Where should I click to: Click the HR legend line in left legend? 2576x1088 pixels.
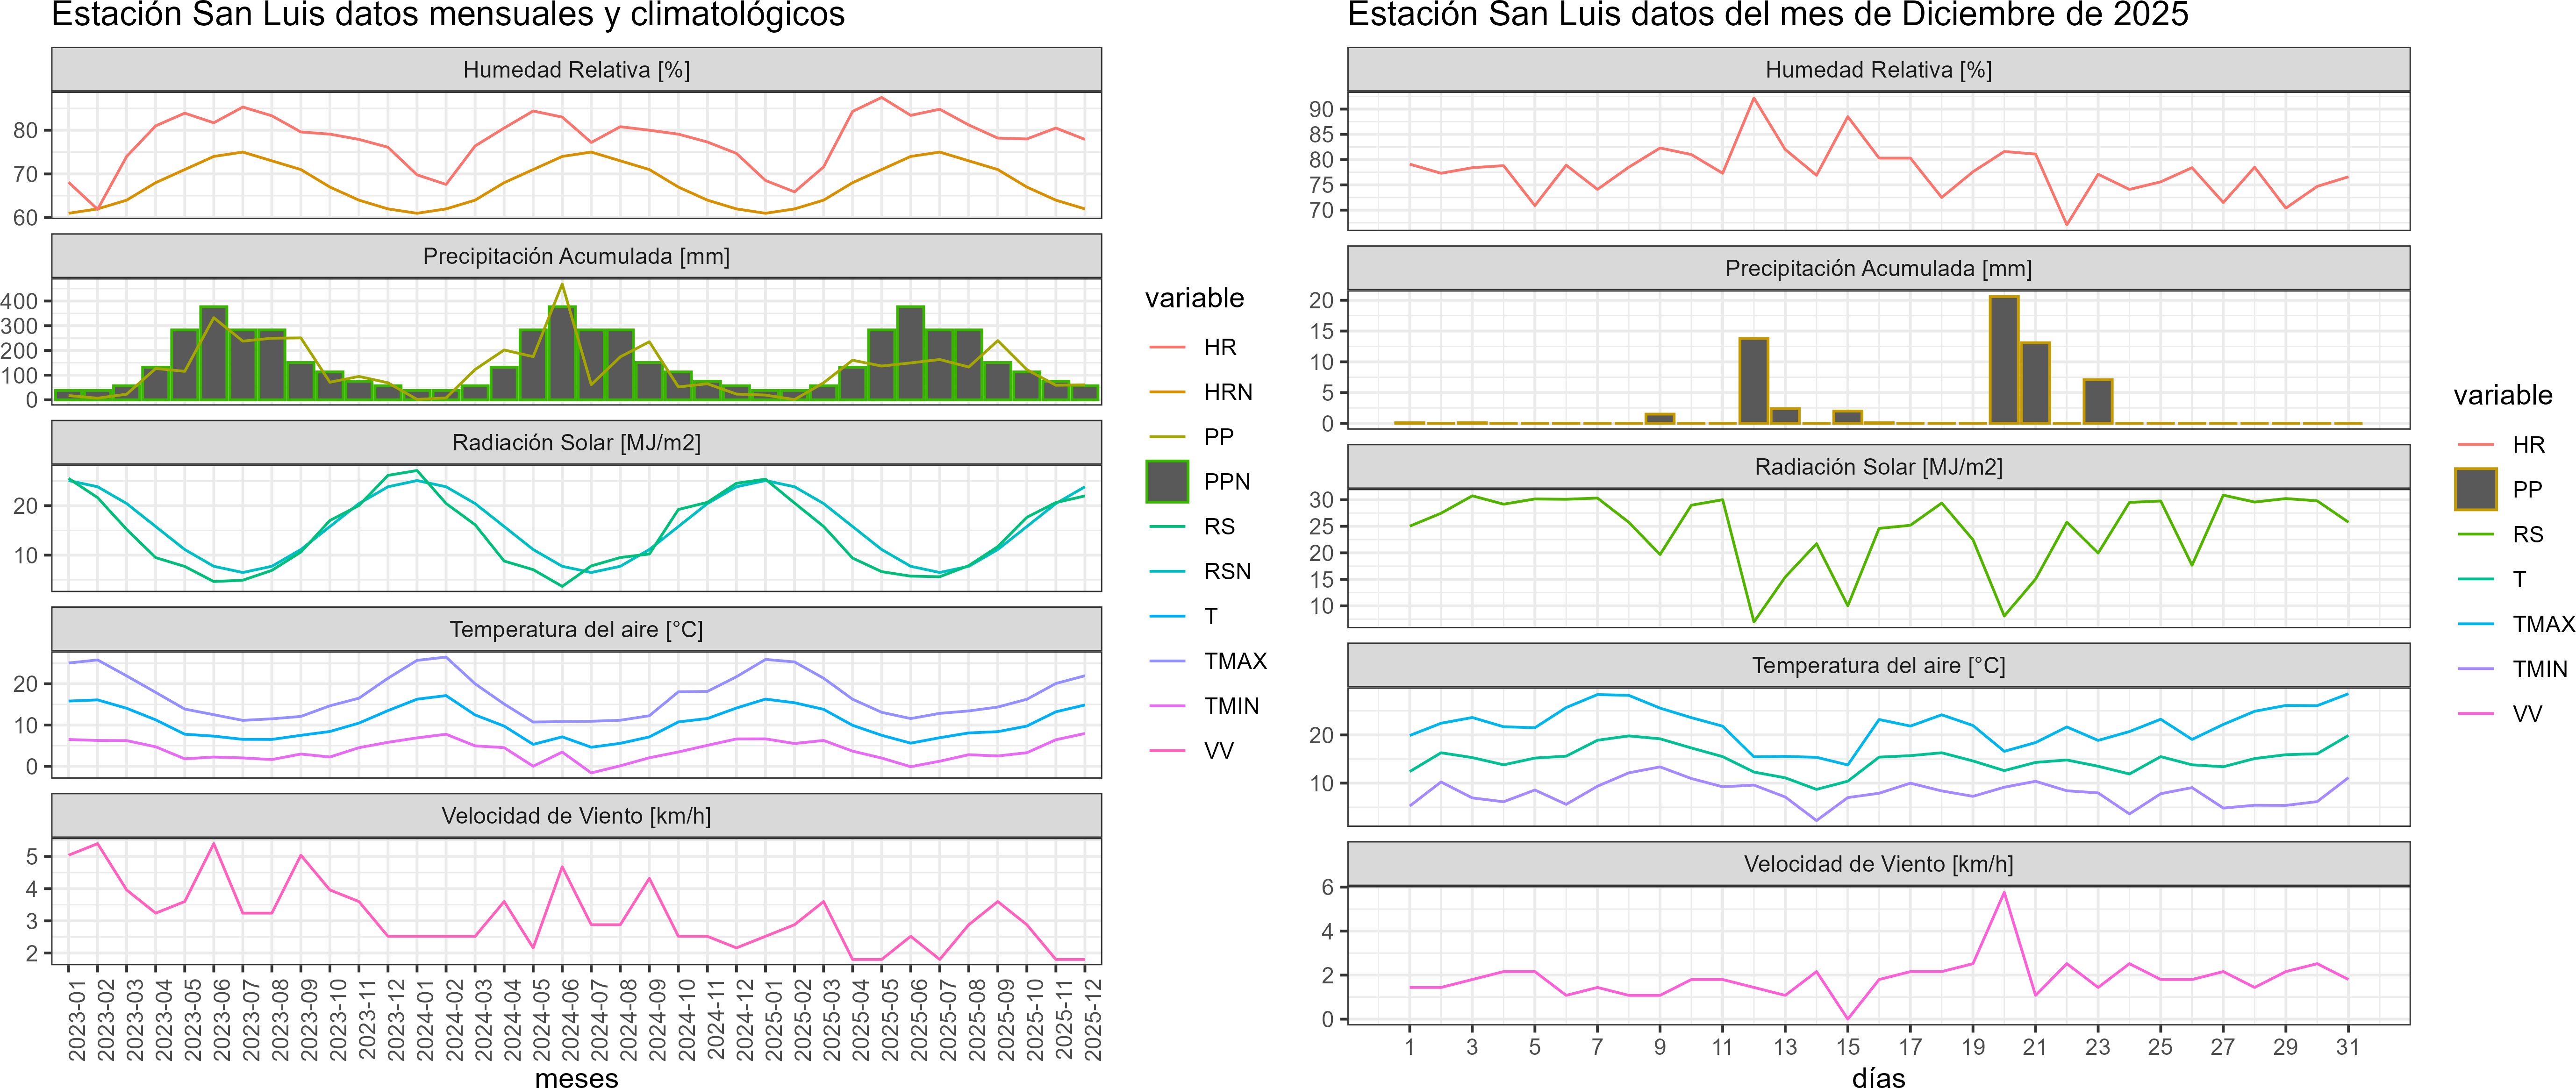tap(1167, 347)
